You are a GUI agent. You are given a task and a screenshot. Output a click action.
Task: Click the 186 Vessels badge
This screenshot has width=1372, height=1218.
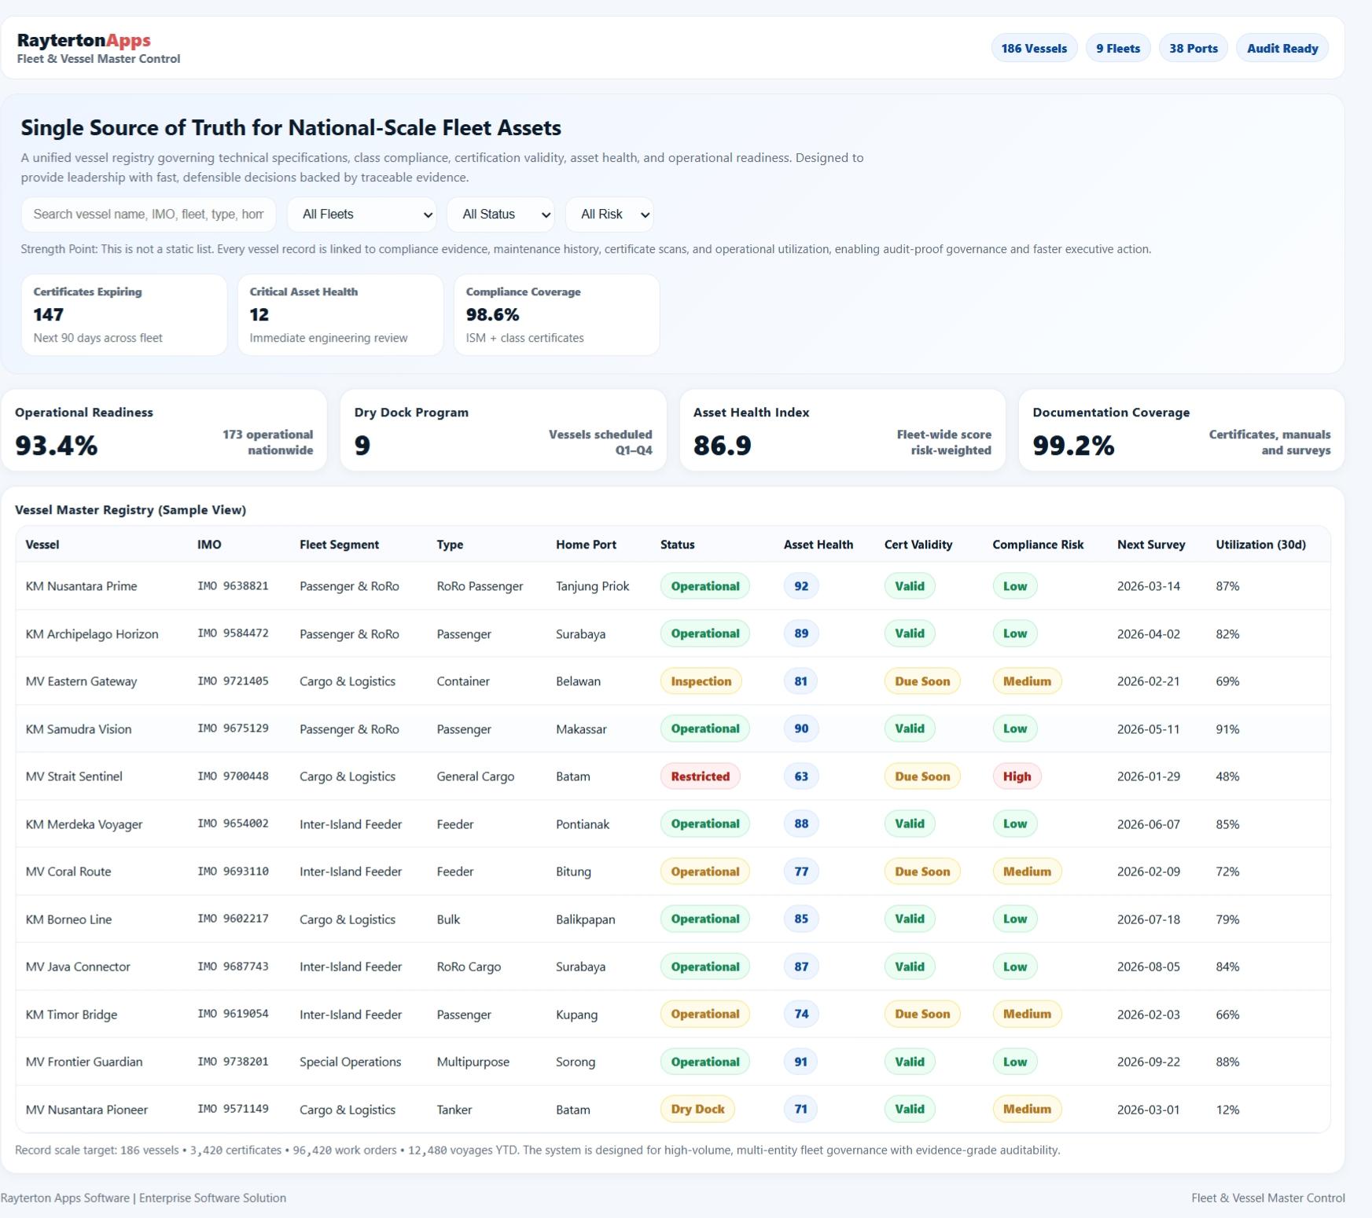click(1034, 47)
